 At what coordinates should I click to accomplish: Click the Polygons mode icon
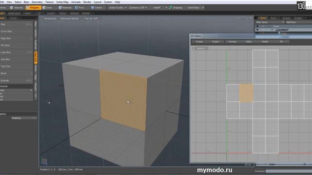click(x=27, y=8)
